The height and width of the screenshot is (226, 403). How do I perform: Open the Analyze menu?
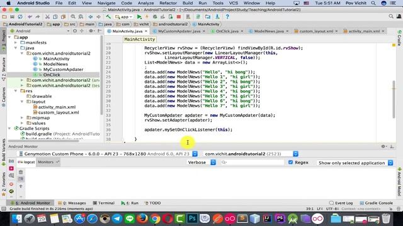point(145,3)
